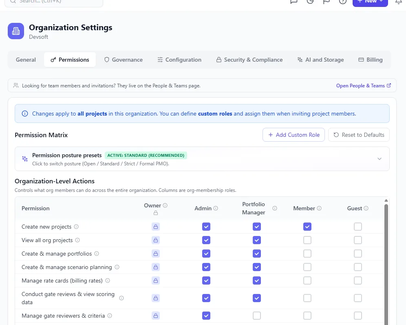Click the ACTIVE: STANDARD (RECOMMENDED) badge
The image size is (406, 325).
[146, 156]
